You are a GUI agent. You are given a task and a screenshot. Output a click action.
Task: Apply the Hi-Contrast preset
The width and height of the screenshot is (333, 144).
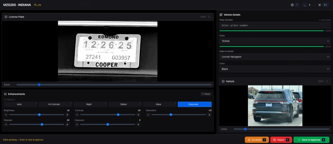click(54, 104)
